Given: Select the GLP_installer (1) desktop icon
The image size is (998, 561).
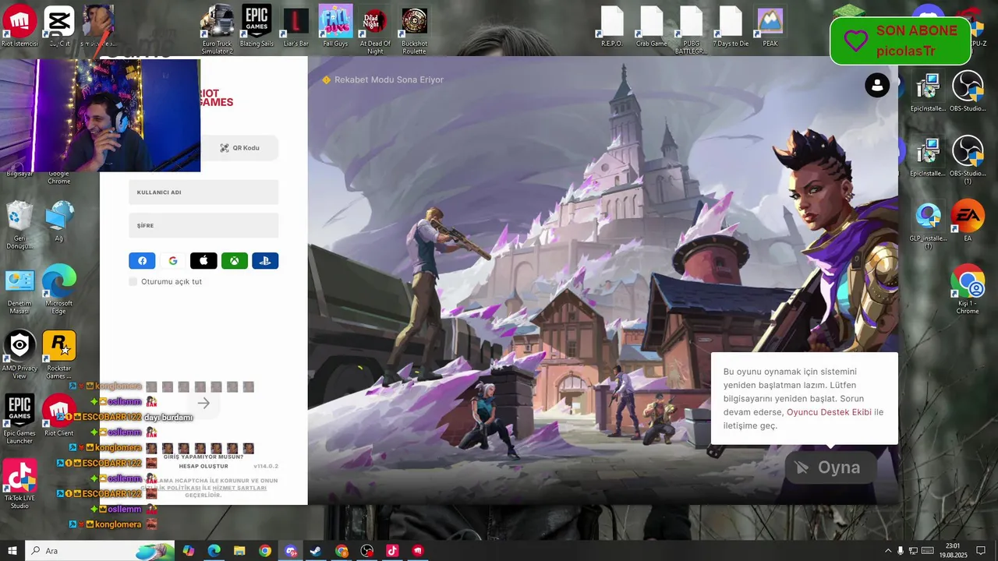Looking at the screenshot, I should click(x=928, y=226).
